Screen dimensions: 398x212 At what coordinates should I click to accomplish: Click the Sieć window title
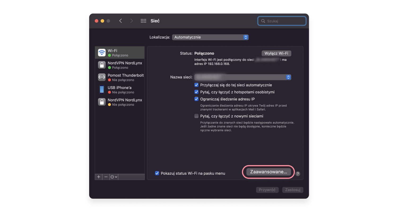(x=155, y=21)
